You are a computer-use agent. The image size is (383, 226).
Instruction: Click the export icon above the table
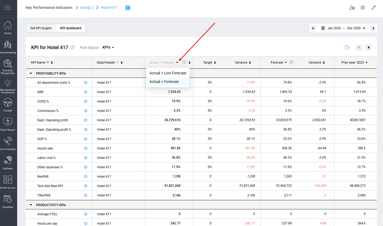(347, 48)
